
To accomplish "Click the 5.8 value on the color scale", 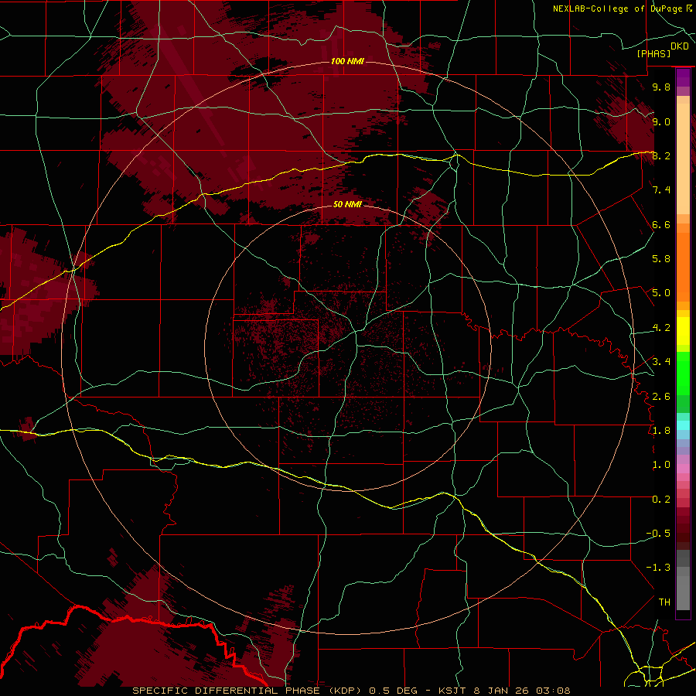I will pos(661,259).
